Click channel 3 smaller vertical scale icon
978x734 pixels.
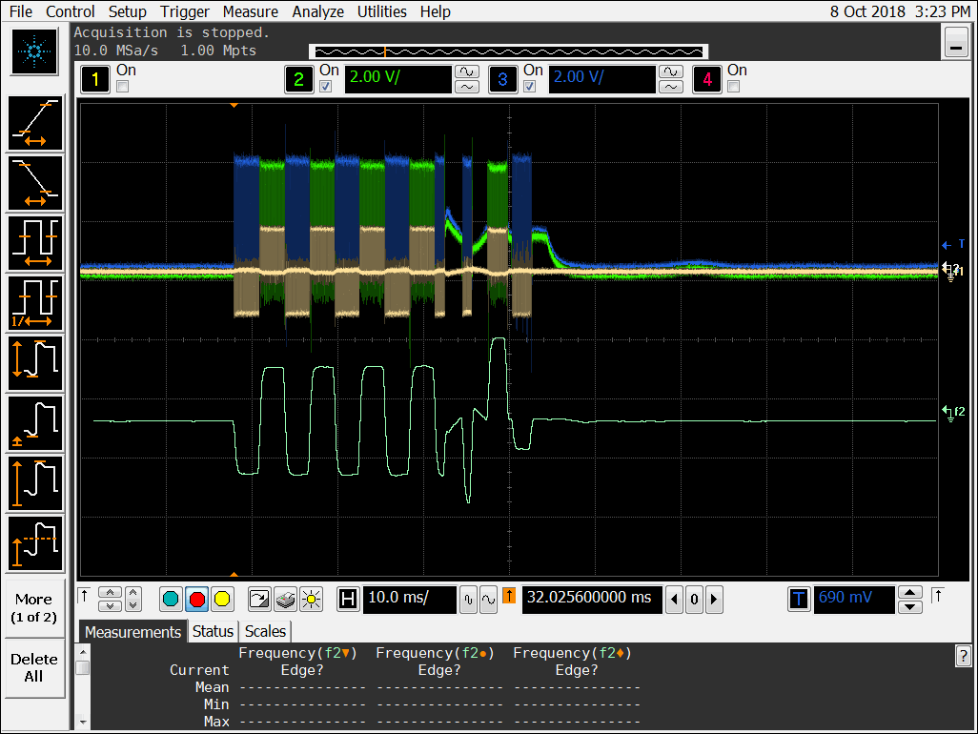tap(670, 87)
